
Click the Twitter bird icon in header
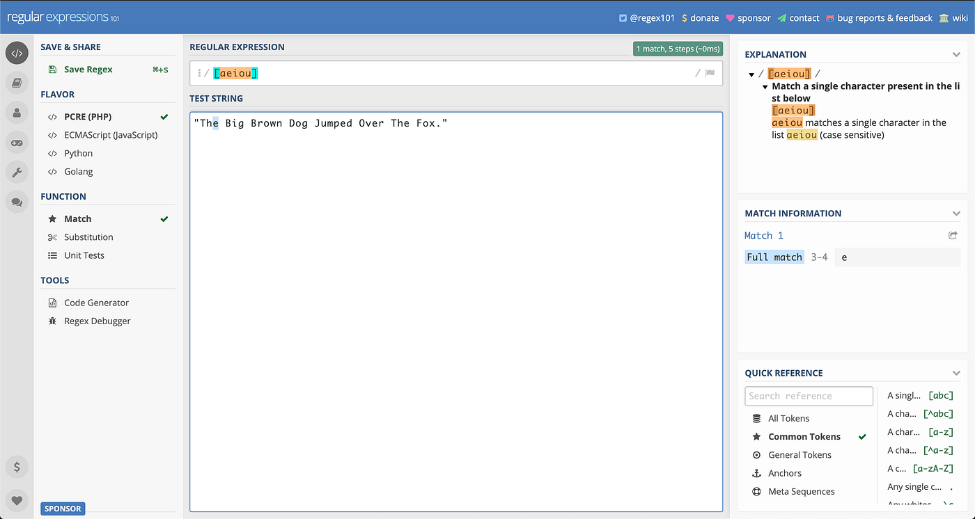click(x=623, y=18)
